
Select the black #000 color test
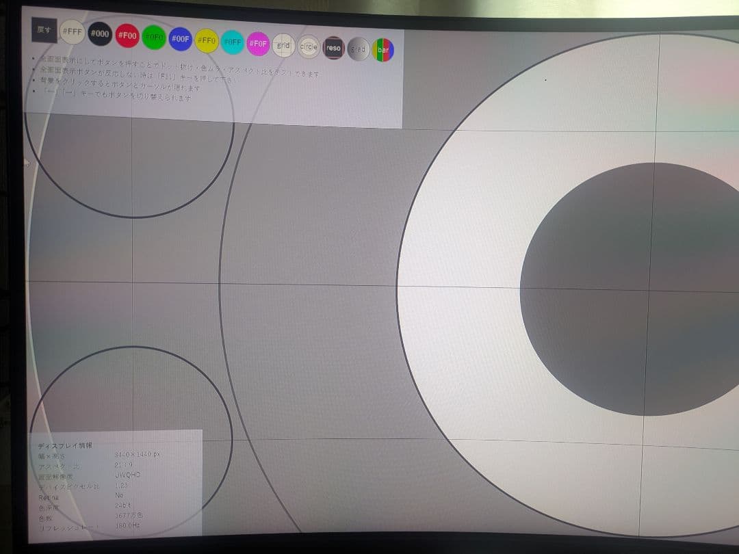click(x=99, y=34)
